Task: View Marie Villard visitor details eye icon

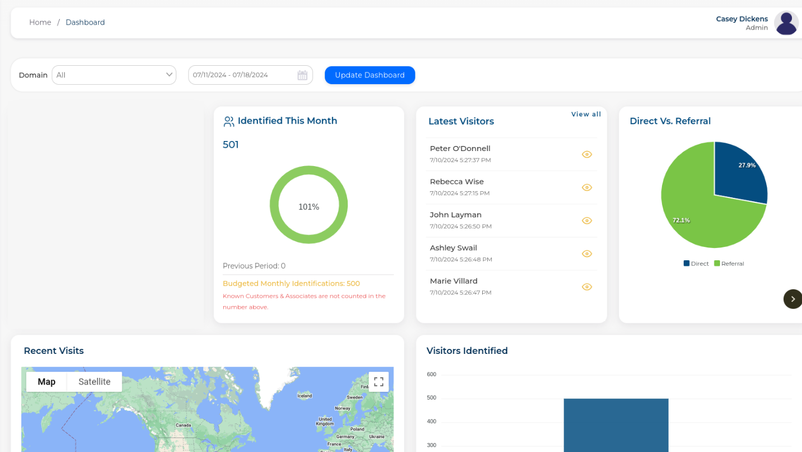Action: click(x=587, y=287)
